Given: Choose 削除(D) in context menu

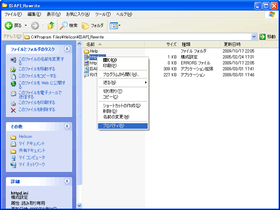Looking at the screenshot, I should (x=123, y=111).
